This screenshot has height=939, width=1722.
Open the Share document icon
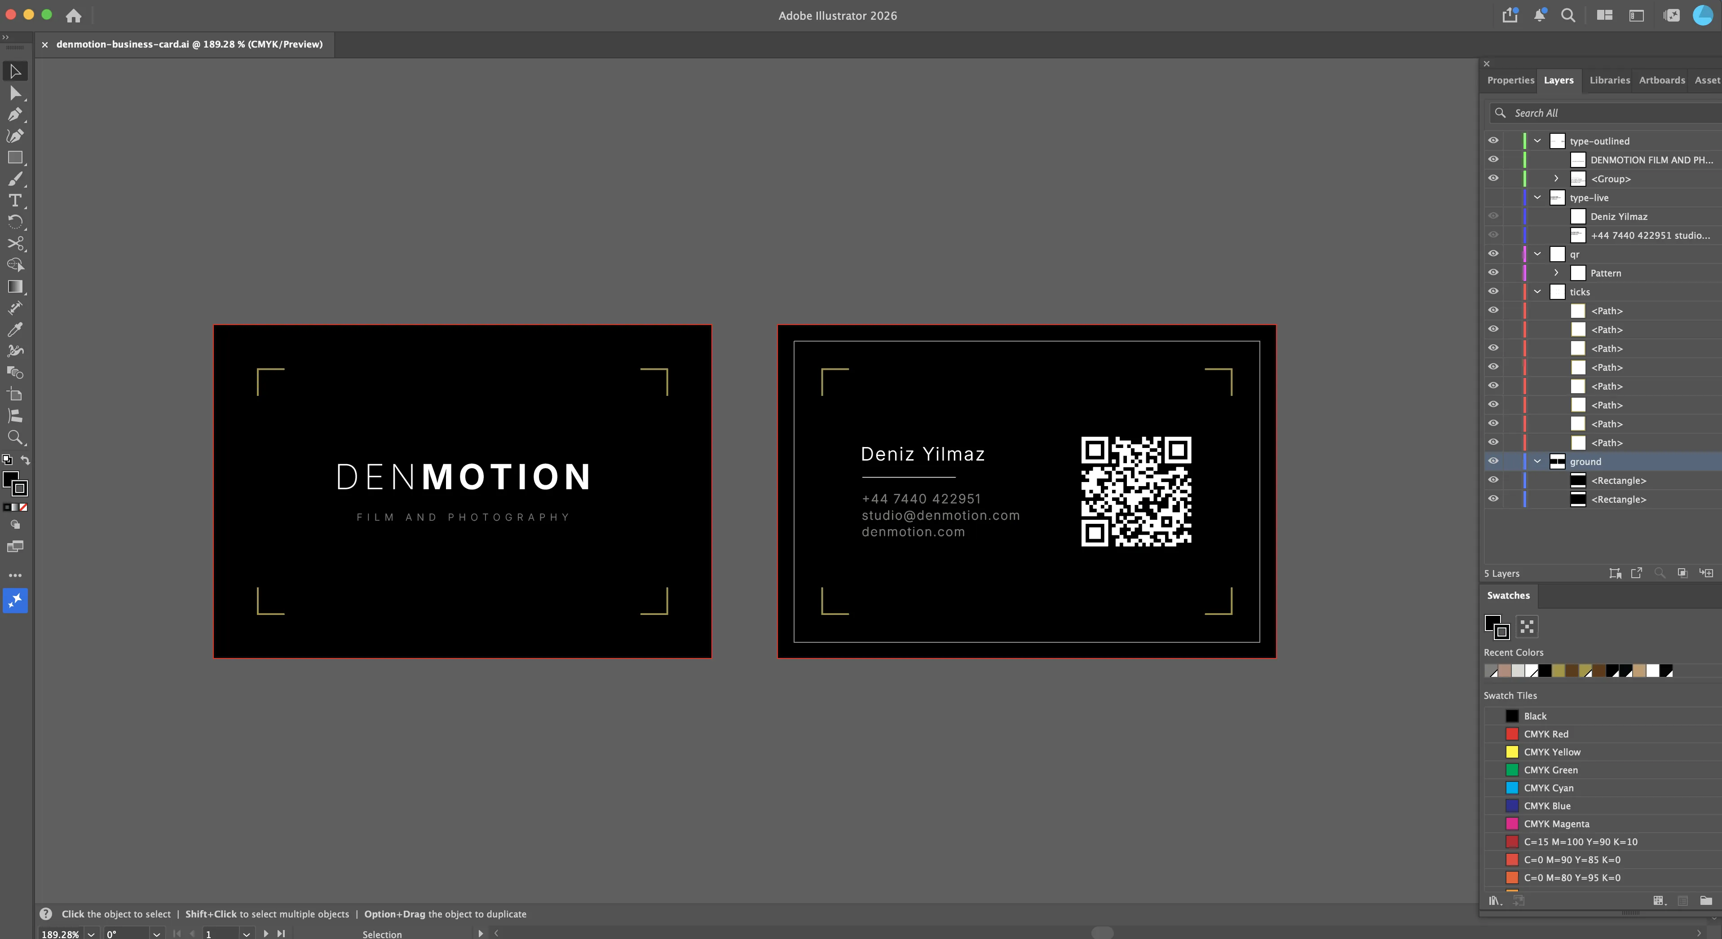[1510, 15]
